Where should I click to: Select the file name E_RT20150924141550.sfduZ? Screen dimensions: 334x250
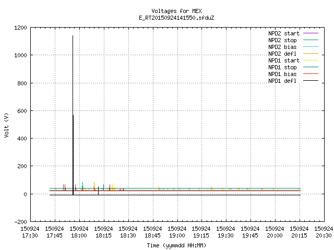coord(176,18)
